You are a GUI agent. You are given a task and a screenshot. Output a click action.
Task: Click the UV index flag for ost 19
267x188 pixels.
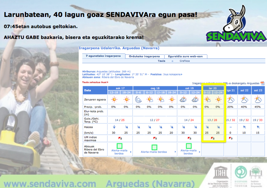click(x=189, y=138)
